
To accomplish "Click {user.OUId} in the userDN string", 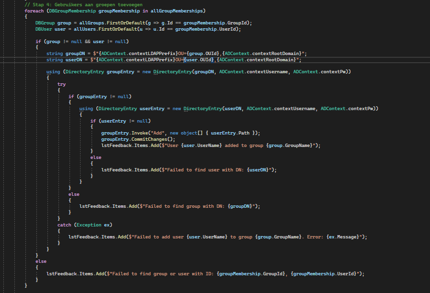I will tap(198, 60).
